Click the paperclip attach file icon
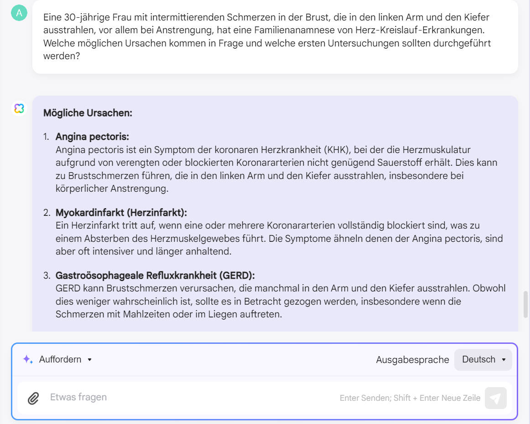 [33, 398]
